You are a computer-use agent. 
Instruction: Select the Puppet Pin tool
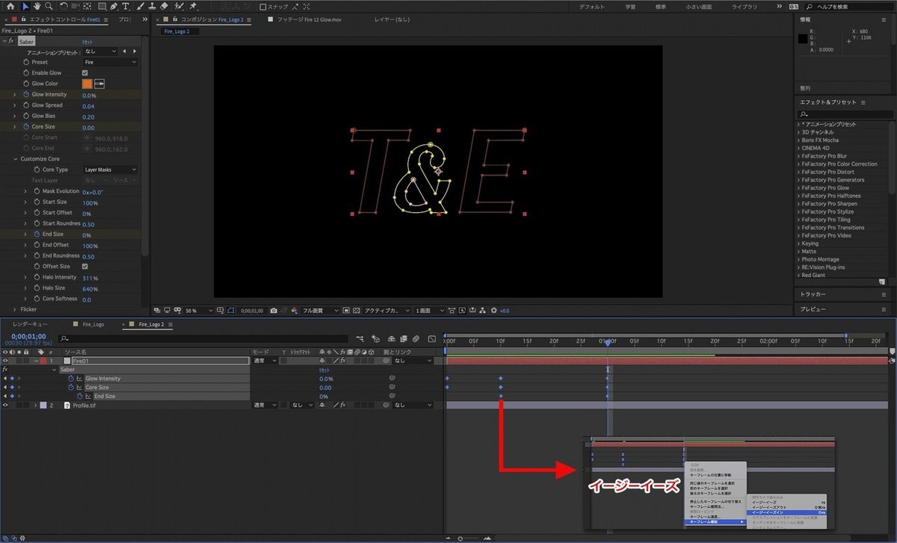coord(194,6)
